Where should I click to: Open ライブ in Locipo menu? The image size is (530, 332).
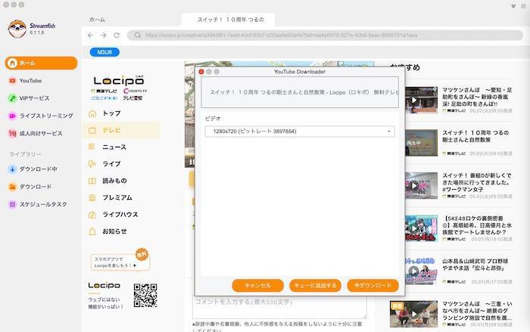(104, 164)
